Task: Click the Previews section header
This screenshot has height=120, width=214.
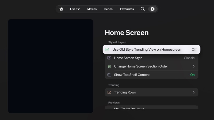Action: click(x=114, y=103)
